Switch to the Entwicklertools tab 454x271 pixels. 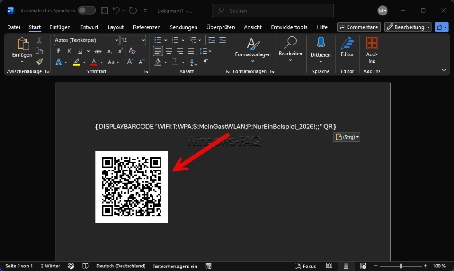(289, 27)
